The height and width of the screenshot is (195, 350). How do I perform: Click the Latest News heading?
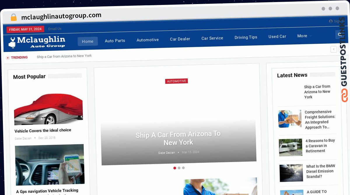(x=292, y=75)
